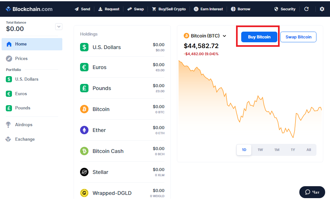This screenshot has height=202, width=330.
Task: Click the Stellar coin icon in Holdings
Action: pos(84,172)
